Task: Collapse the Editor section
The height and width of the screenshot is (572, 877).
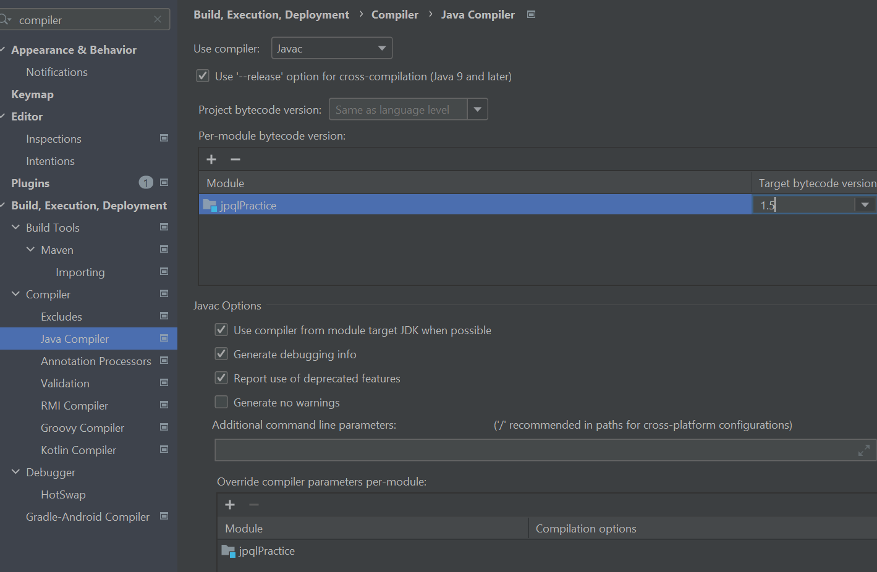Action: (x=2, y=116)
